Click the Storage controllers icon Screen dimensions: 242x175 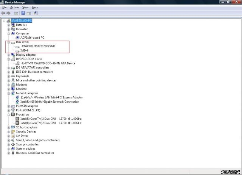pyautogui.click(x=13, y=144)
